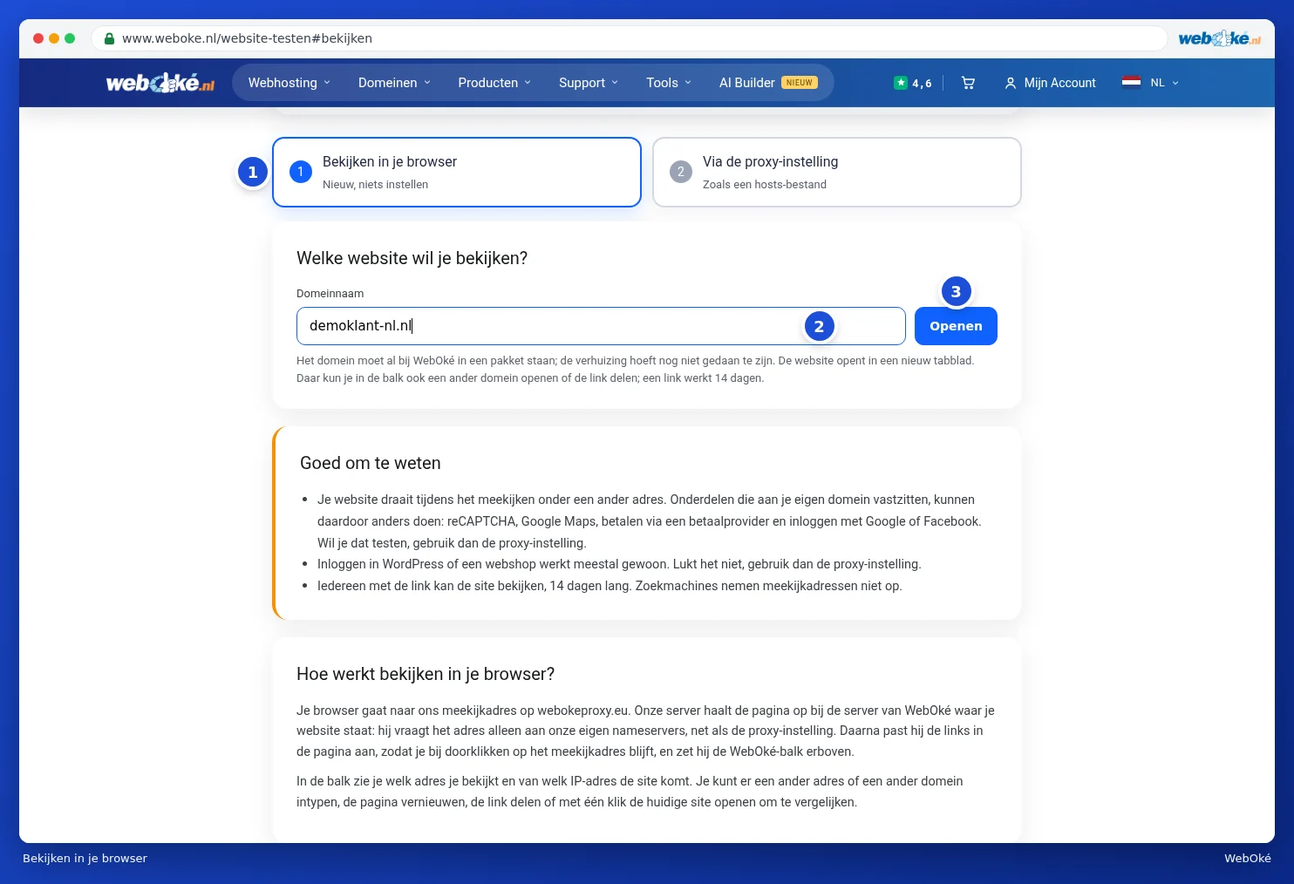Viewport: 1294px width, 884px height.
Task: Click the WebOké logo beside address bar
Action: point(1219,38)
